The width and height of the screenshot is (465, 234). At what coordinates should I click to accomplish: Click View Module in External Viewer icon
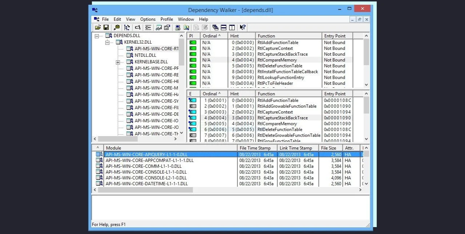(159, 27)
